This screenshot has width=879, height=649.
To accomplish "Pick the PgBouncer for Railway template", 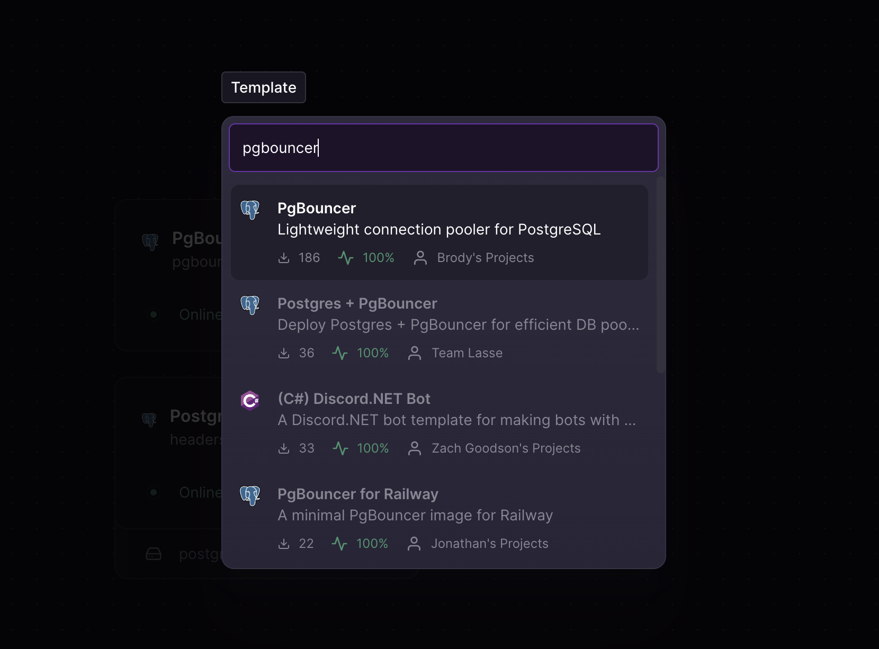I will point(439,518).
